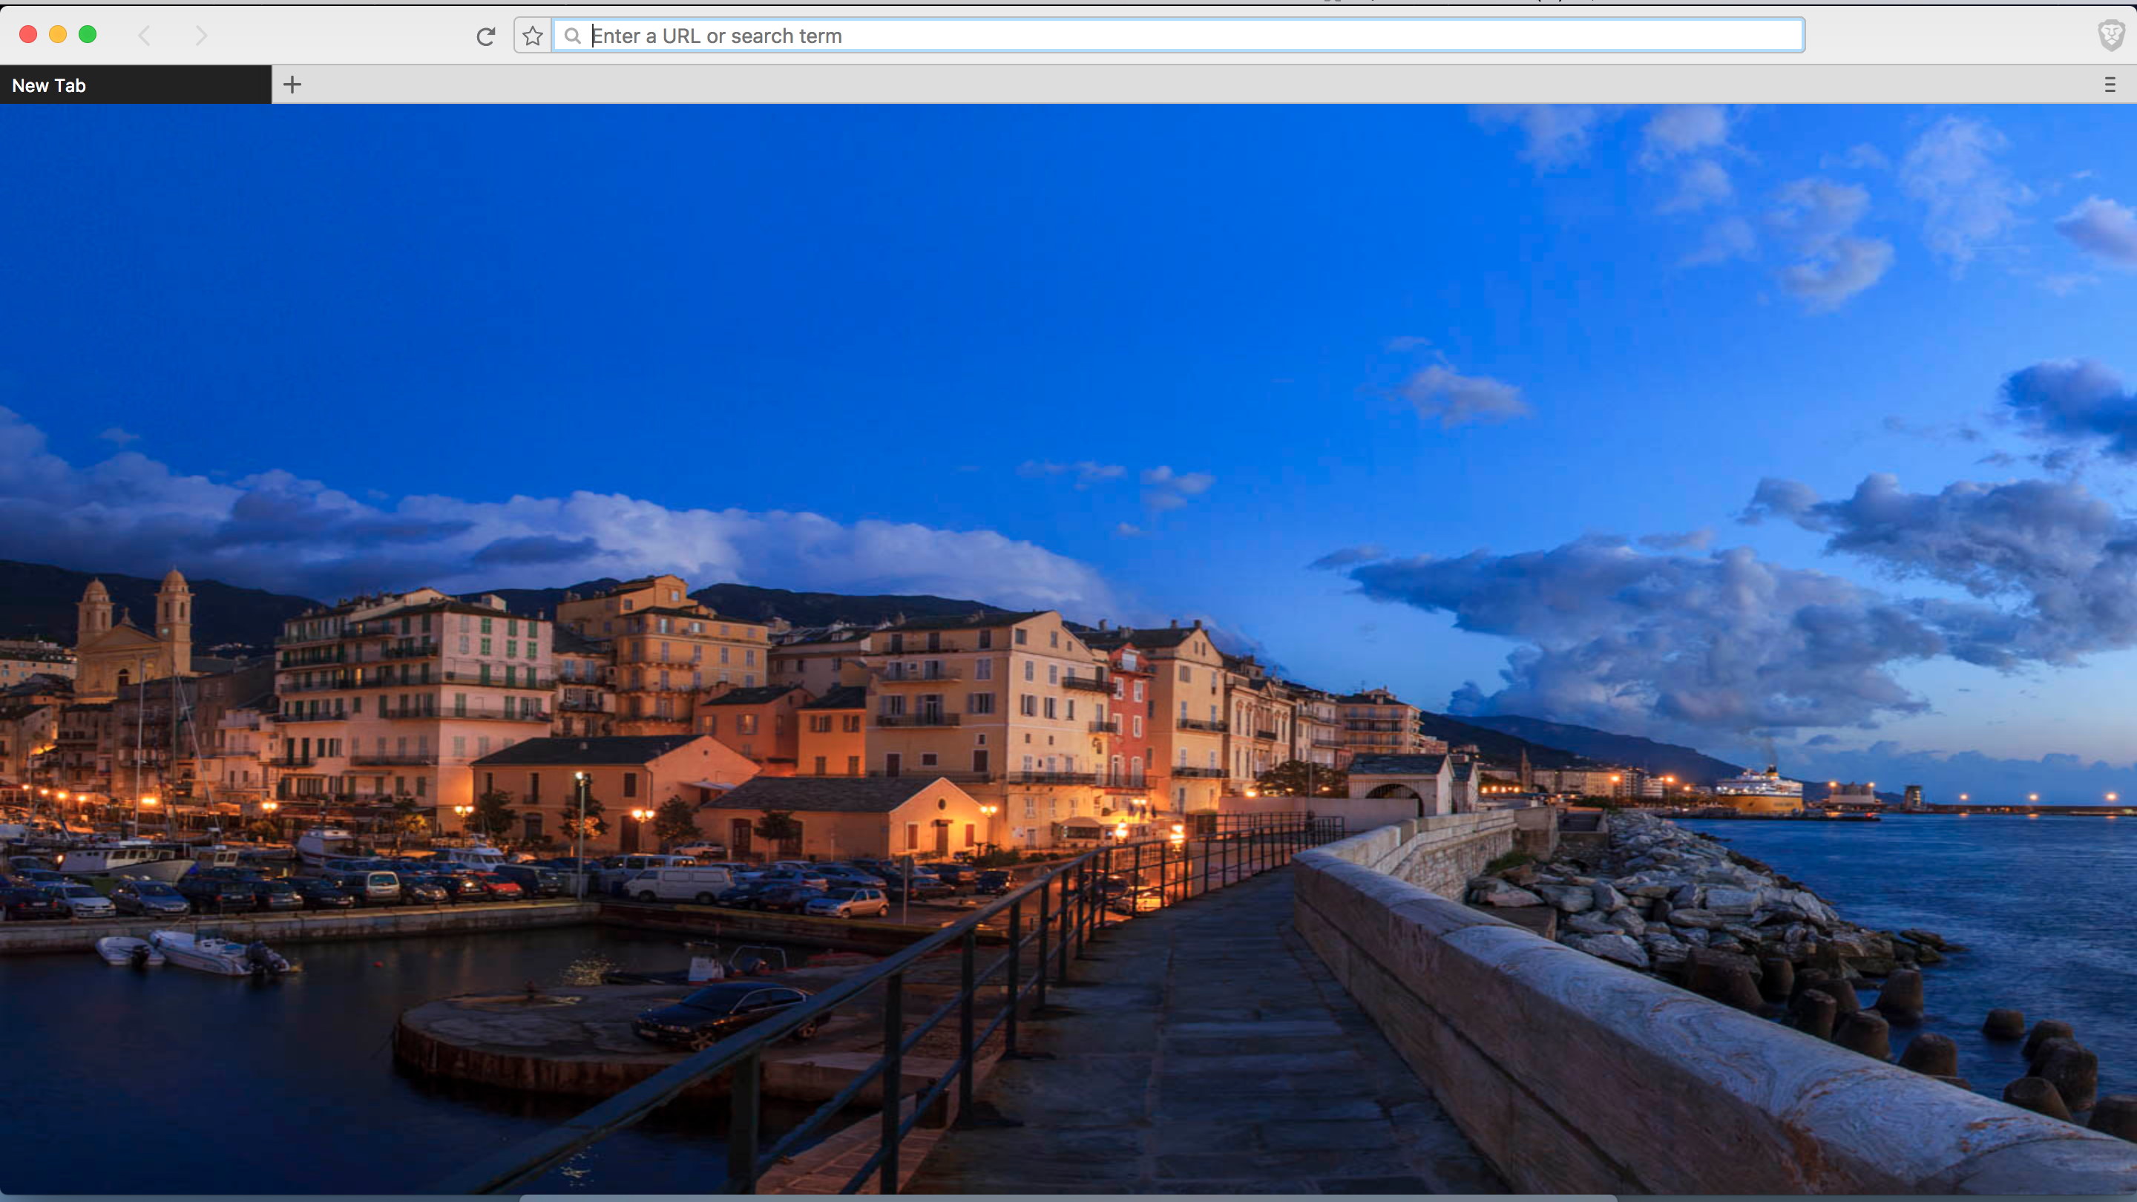2137x1202 pixels.
Task: Focus the URL or search term field
Action: (x=1178, y=36)
